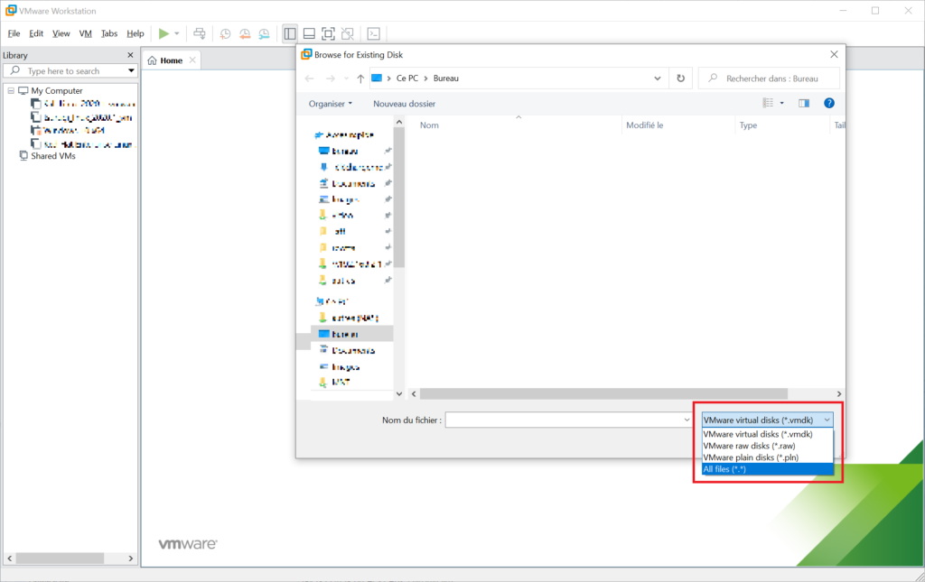Open the Nom du fichier history dropdown
The width and height of the screenshot is (925, 582).
[x=687, y=420]
